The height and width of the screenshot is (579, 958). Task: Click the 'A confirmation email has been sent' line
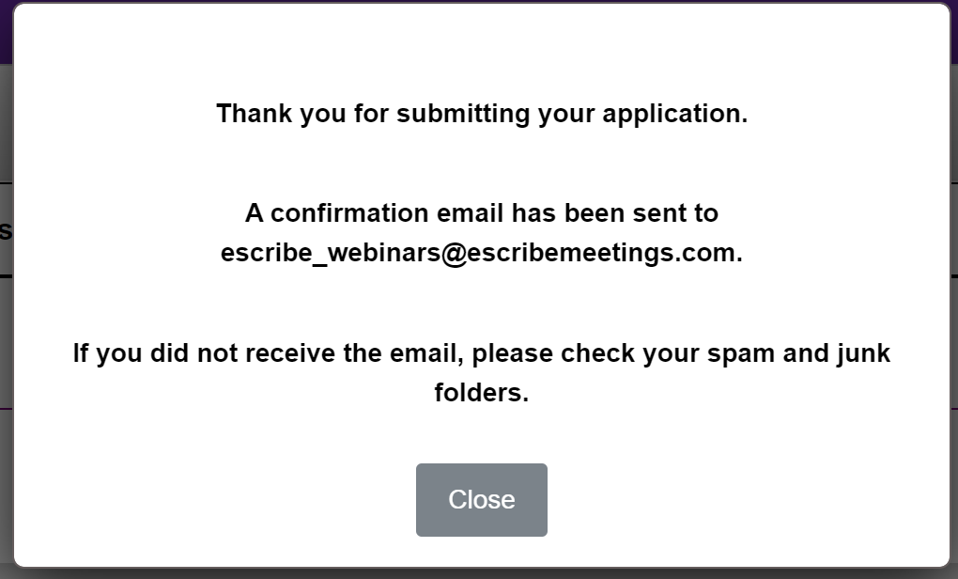[x=482, y=213]
